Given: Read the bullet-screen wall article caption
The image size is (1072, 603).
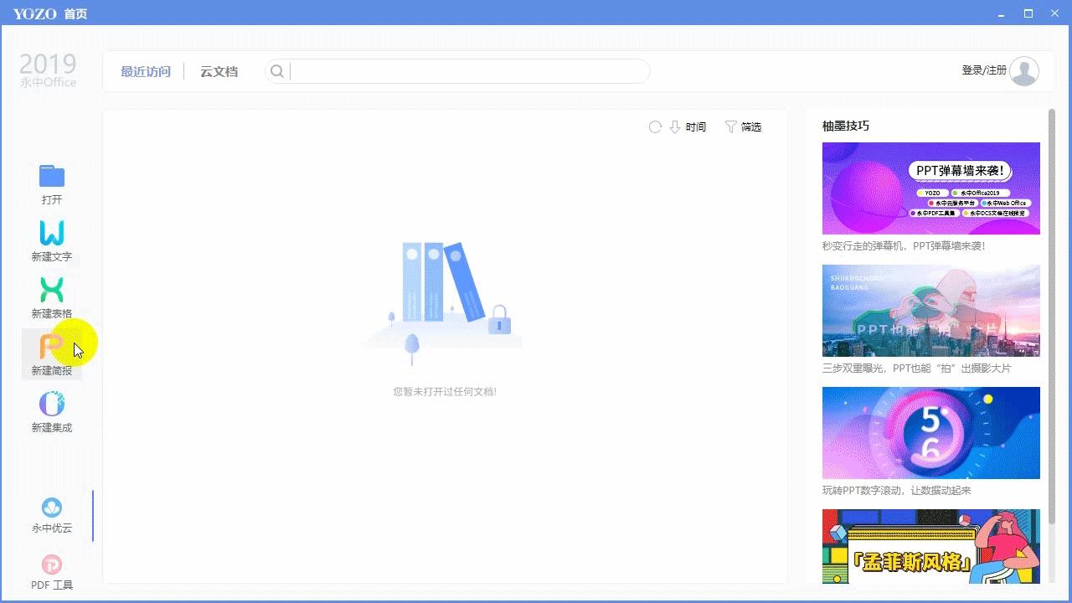Looking at the screenshot, I should (x=904, y=246).
